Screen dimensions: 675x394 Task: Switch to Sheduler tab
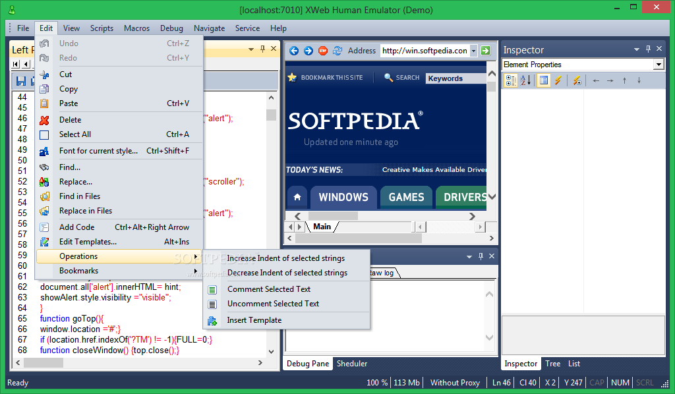coord(352,364)
